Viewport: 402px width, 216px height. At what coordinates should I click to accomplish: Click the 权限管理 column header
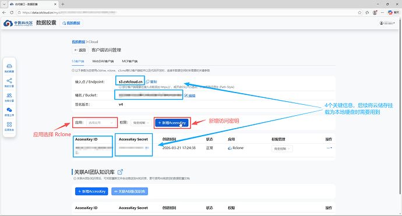(x=278, y=139)
